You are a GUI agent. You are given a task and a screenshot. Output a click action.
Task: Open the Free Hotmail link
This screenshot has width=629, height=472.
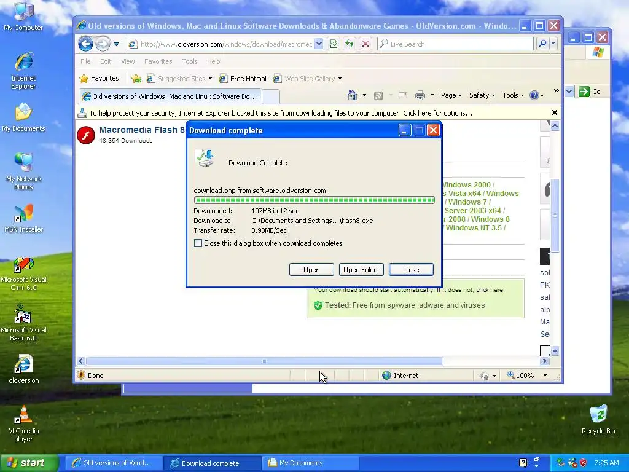click(x=243, y=79)
